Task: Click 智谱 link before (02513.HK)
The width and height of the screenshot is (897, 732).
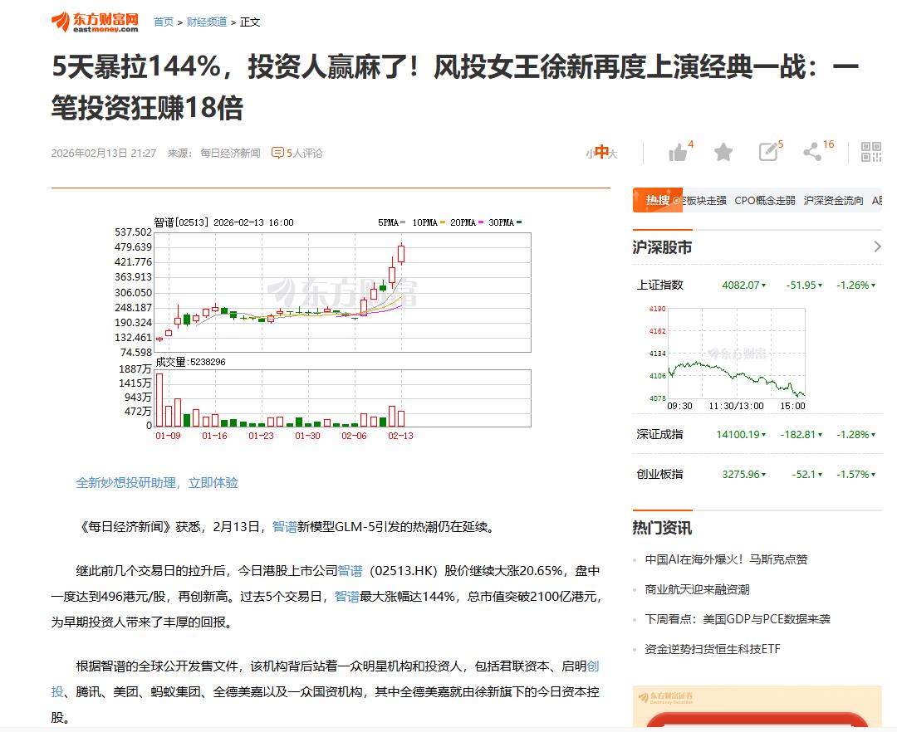Action: pos(350,571)
